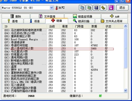Click the 31℃ temperature reading
Viewport: 132px width, 101px height.
click(x=62, y=8)
